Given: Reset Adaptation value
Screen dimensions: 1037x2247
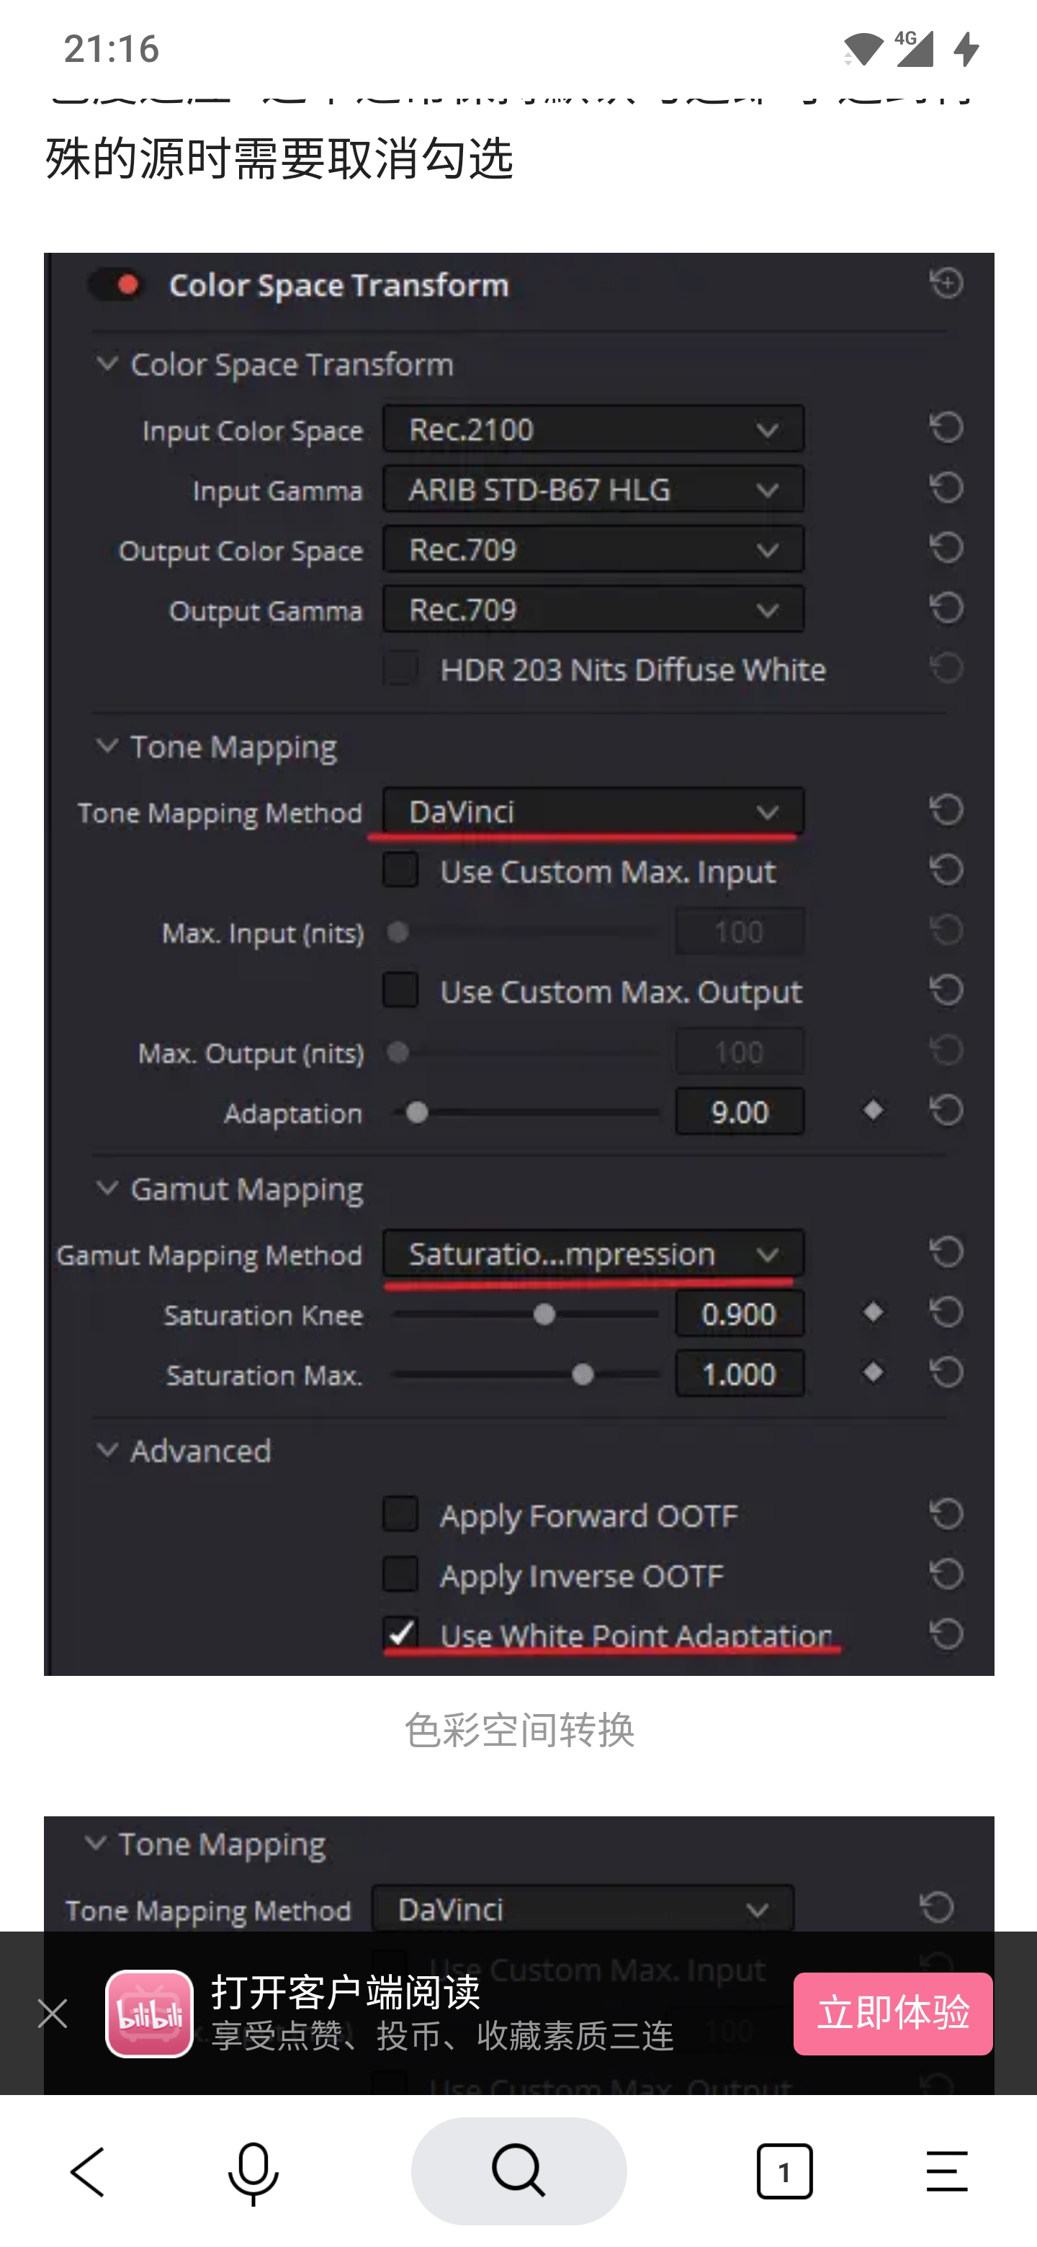Looking at the screenshot, I should [x=946, y=1111].
